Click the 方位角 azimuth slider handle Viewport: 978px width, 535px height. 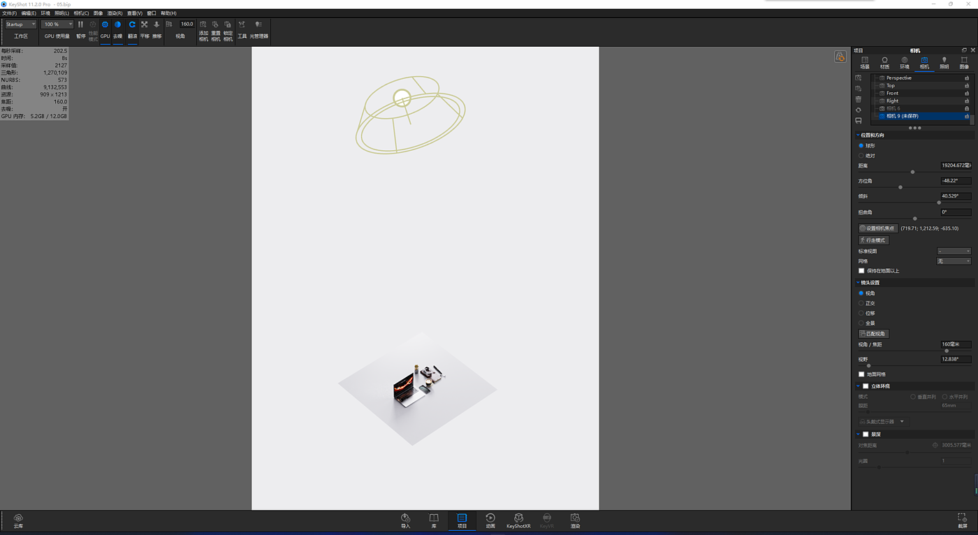tap(900, 187)
